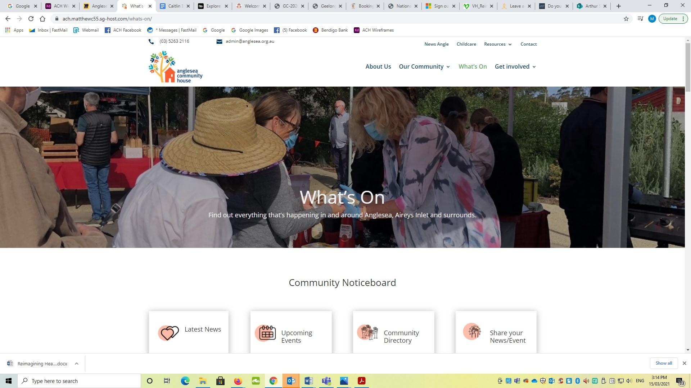The width and height of the screenshot is (691, 388).
Task: Open the Childcare menu item
Action: [x=466, y=44]
